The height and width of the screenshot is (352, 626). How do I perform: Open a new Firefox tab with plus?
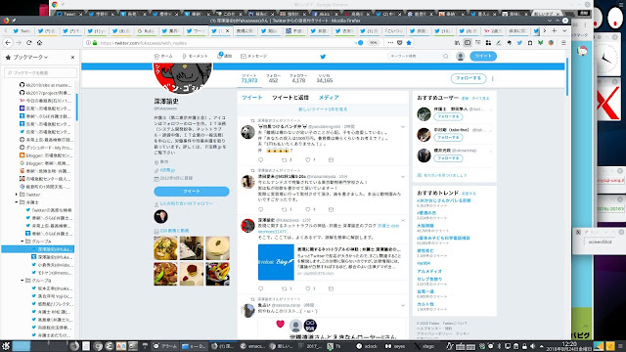coord(555,30)
